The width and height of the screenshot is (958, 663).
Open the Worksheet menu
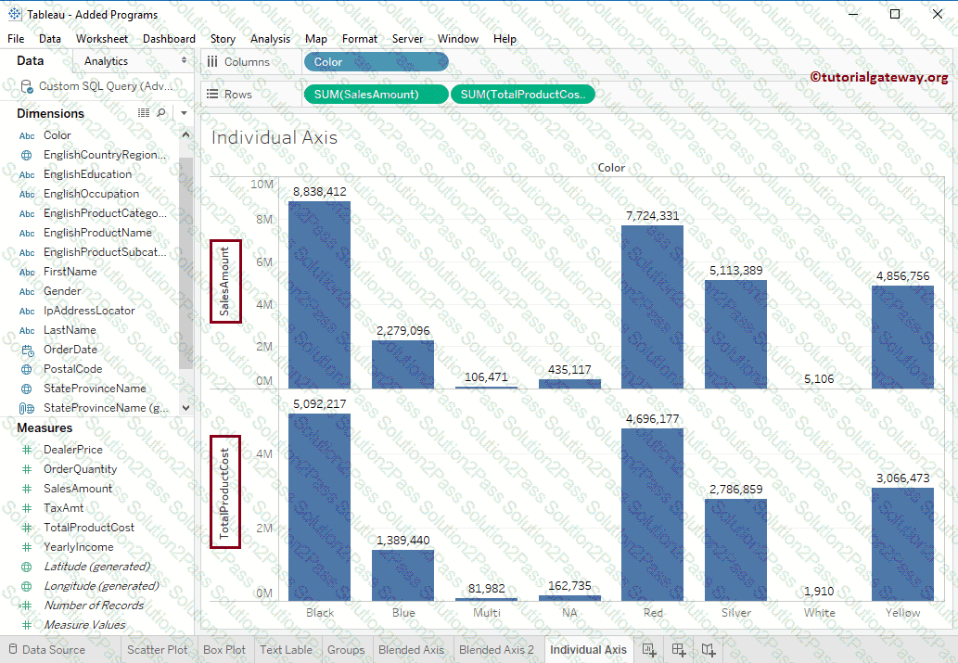[x=102, y=39]
